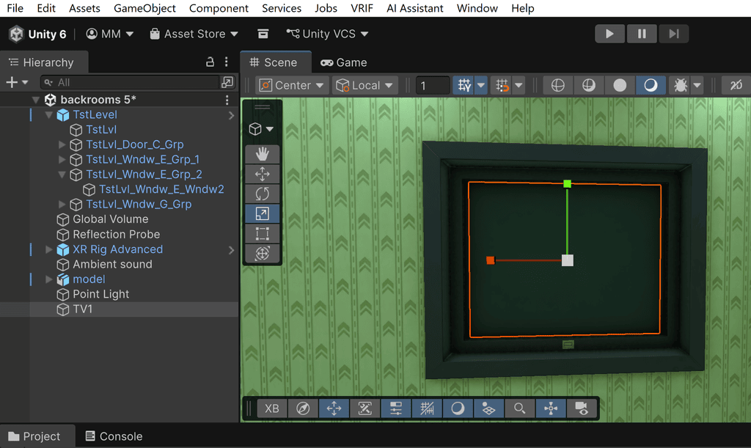Open the AI Assistant menu
Screen dimensions: 751x448
[x=415, y=8]
